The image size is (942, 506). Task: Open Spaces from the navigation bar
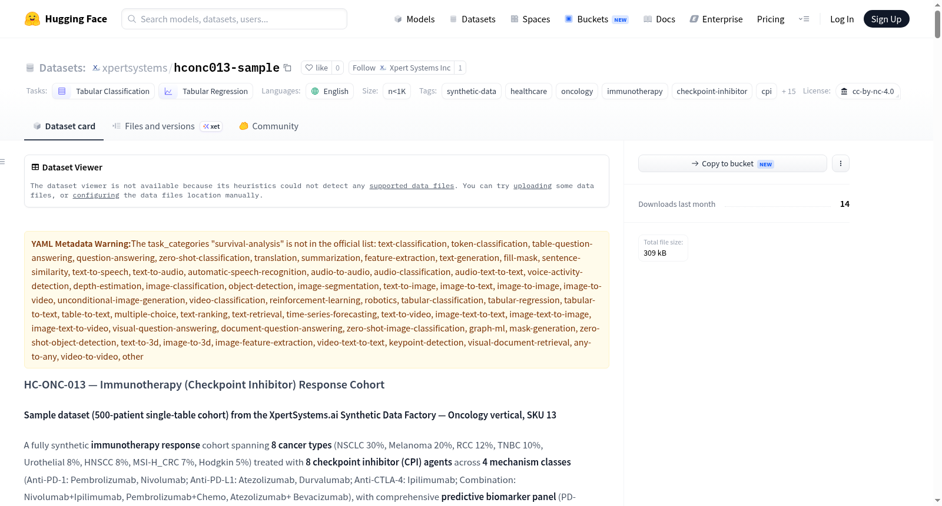(x=530, y=19)
